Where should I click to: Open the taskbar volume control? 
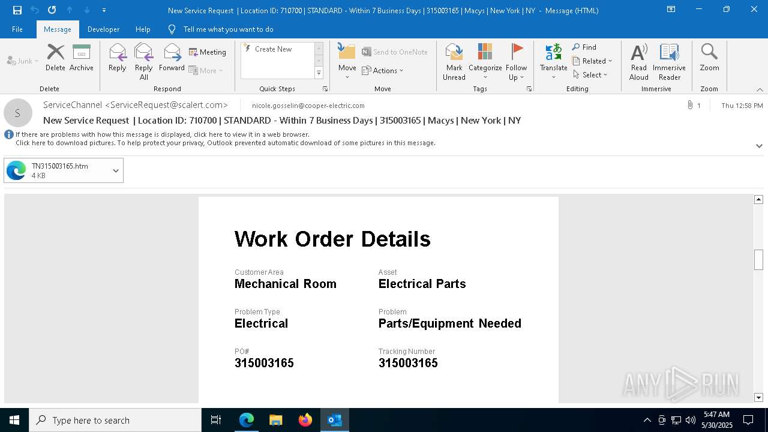click(x=690, y=420)
